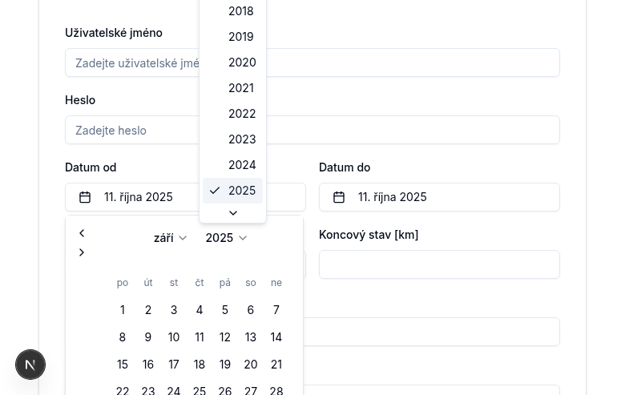Viewport: 625px width, 395px height.
Task: Open the Datum do date picker
Action: click(x=439, y=197)
